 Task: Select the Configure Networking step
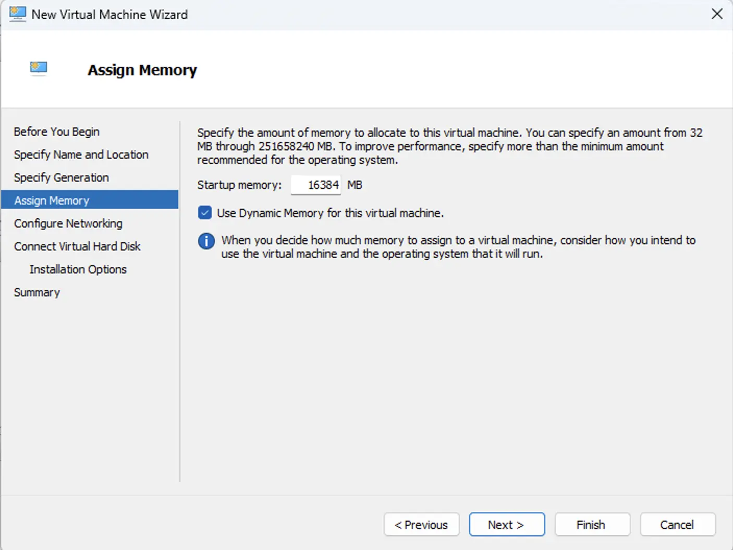pos(68,223)
